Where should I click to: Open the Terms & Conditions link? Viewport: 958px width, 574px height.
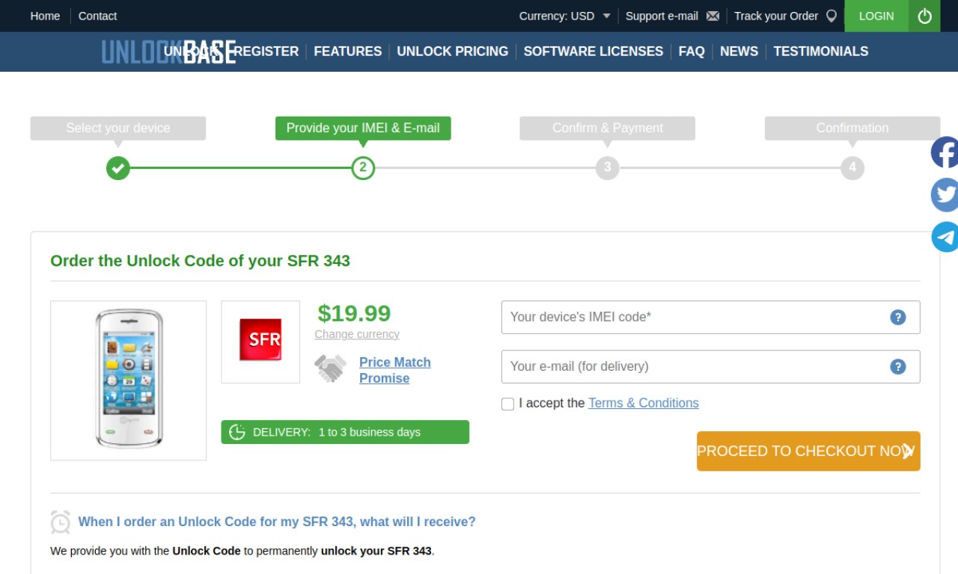tap(644, 403)
